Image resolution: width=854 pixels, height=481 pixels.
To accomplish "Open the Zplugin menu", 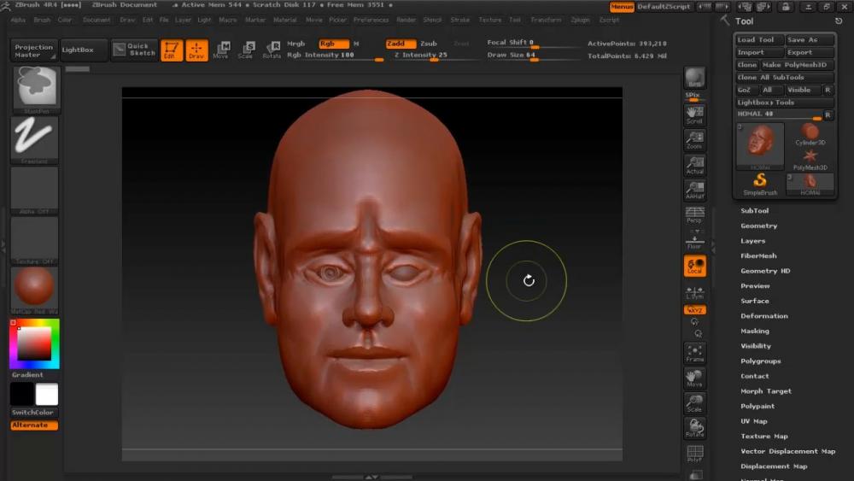I will (580, 20).
